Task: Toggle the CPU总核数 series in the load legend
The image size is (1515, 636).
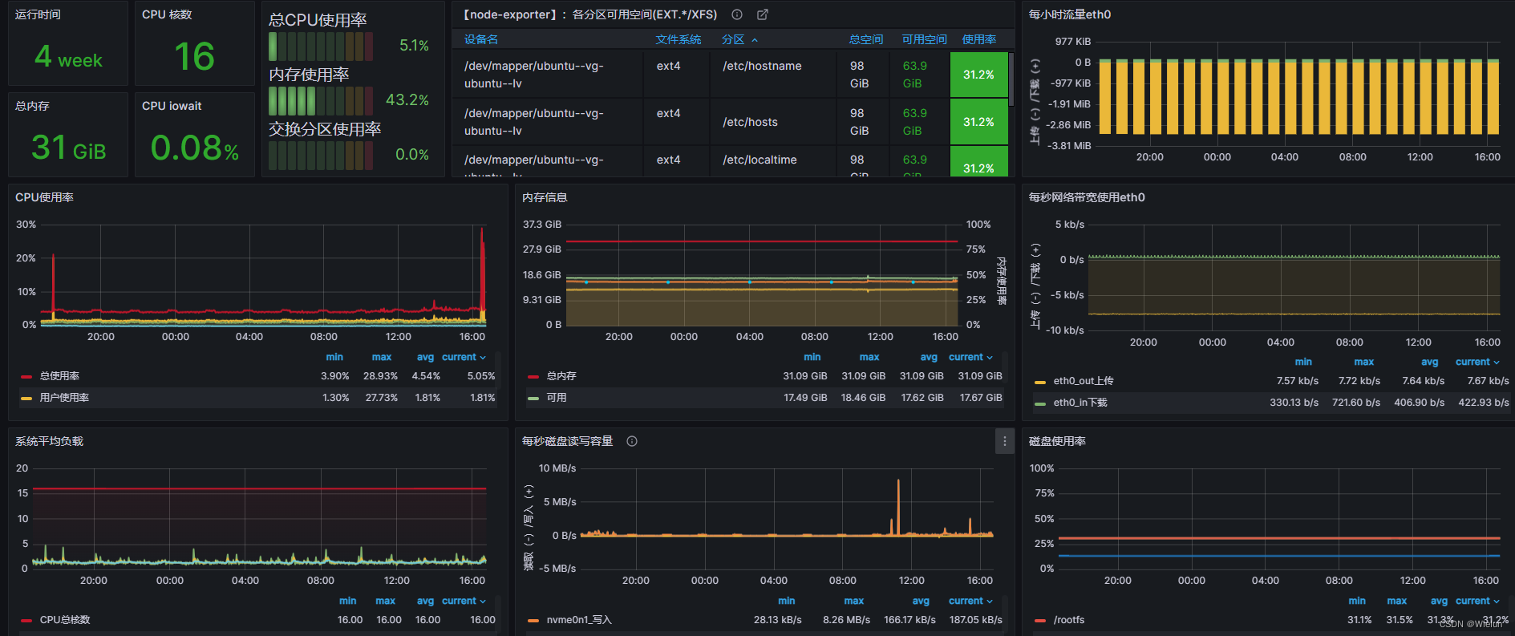Action: (x=65, y=620)
